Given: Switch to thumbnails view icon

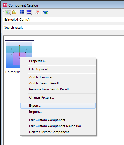Looking at the screenshot, I should [x=29, y=12].
